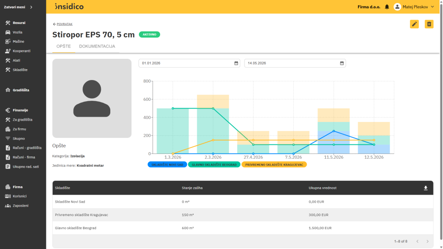Open notifications bell
This screenshot has width=443, height=249.
pos(387,7)
